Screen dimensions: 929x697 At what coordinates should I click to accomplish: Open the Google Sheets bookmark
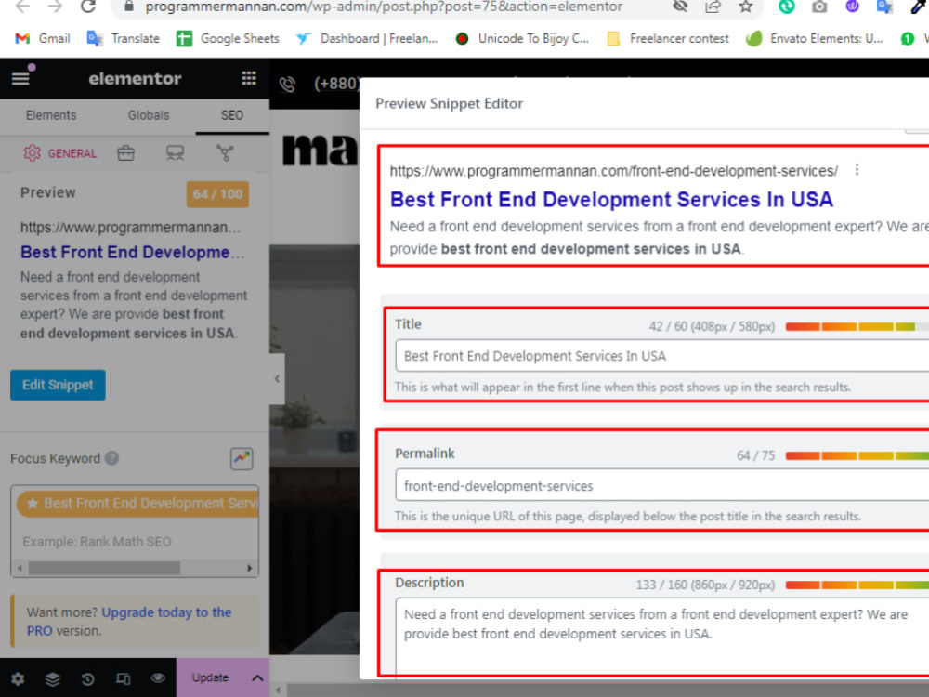229,38
